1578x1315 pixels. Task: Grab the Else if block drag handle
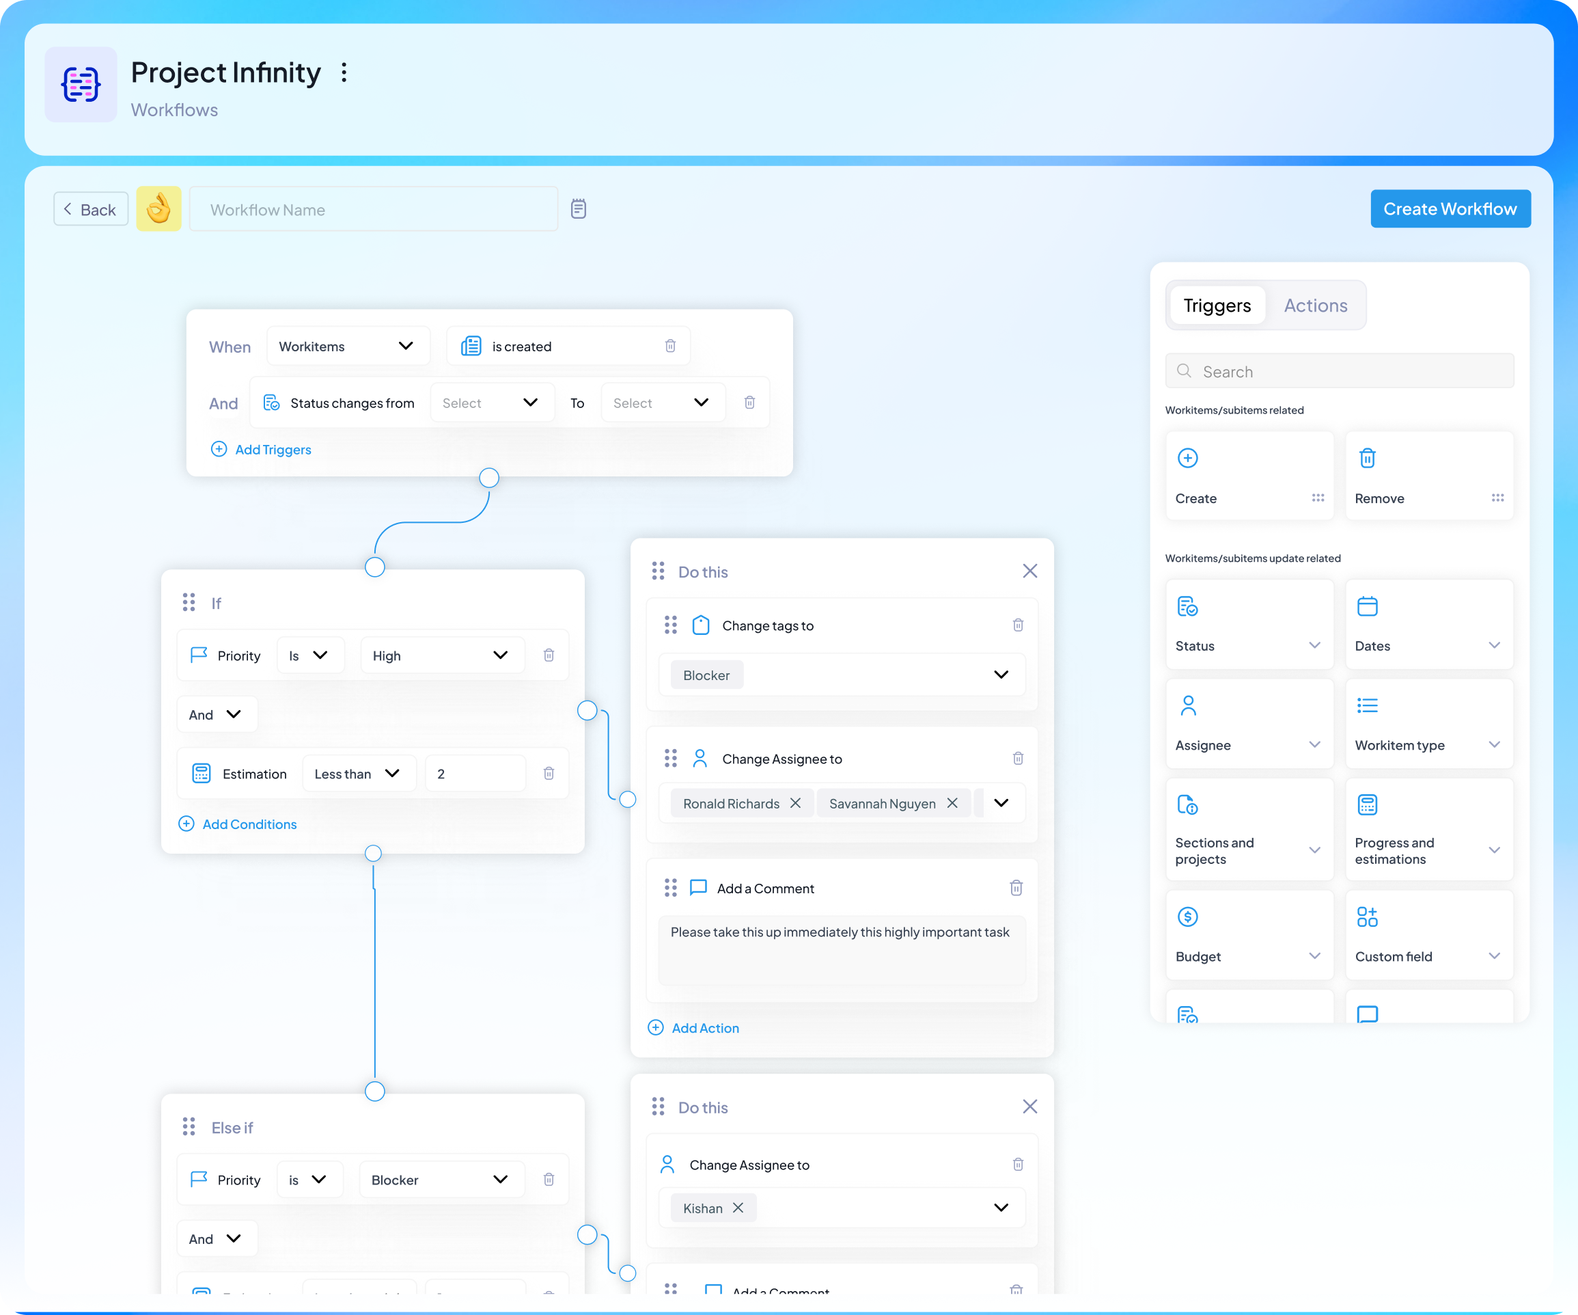tap(189, 1126)
